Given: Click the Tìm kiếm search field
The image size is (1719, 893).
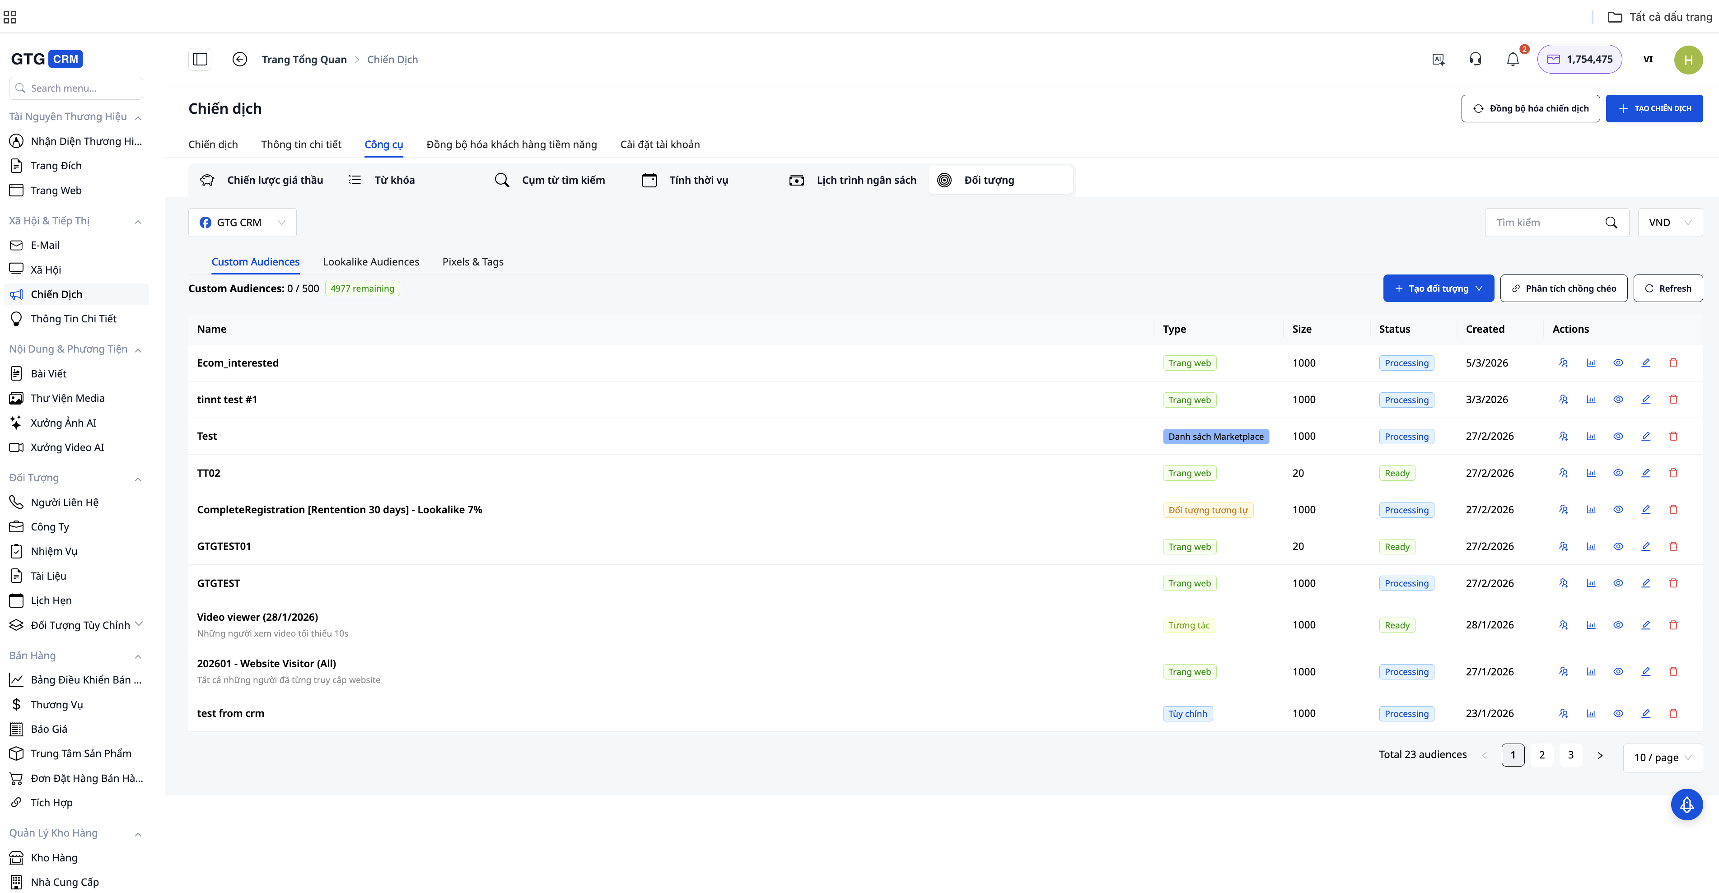Looking at the screenshot, I should pyautogui.click(x=1545, y=223).
